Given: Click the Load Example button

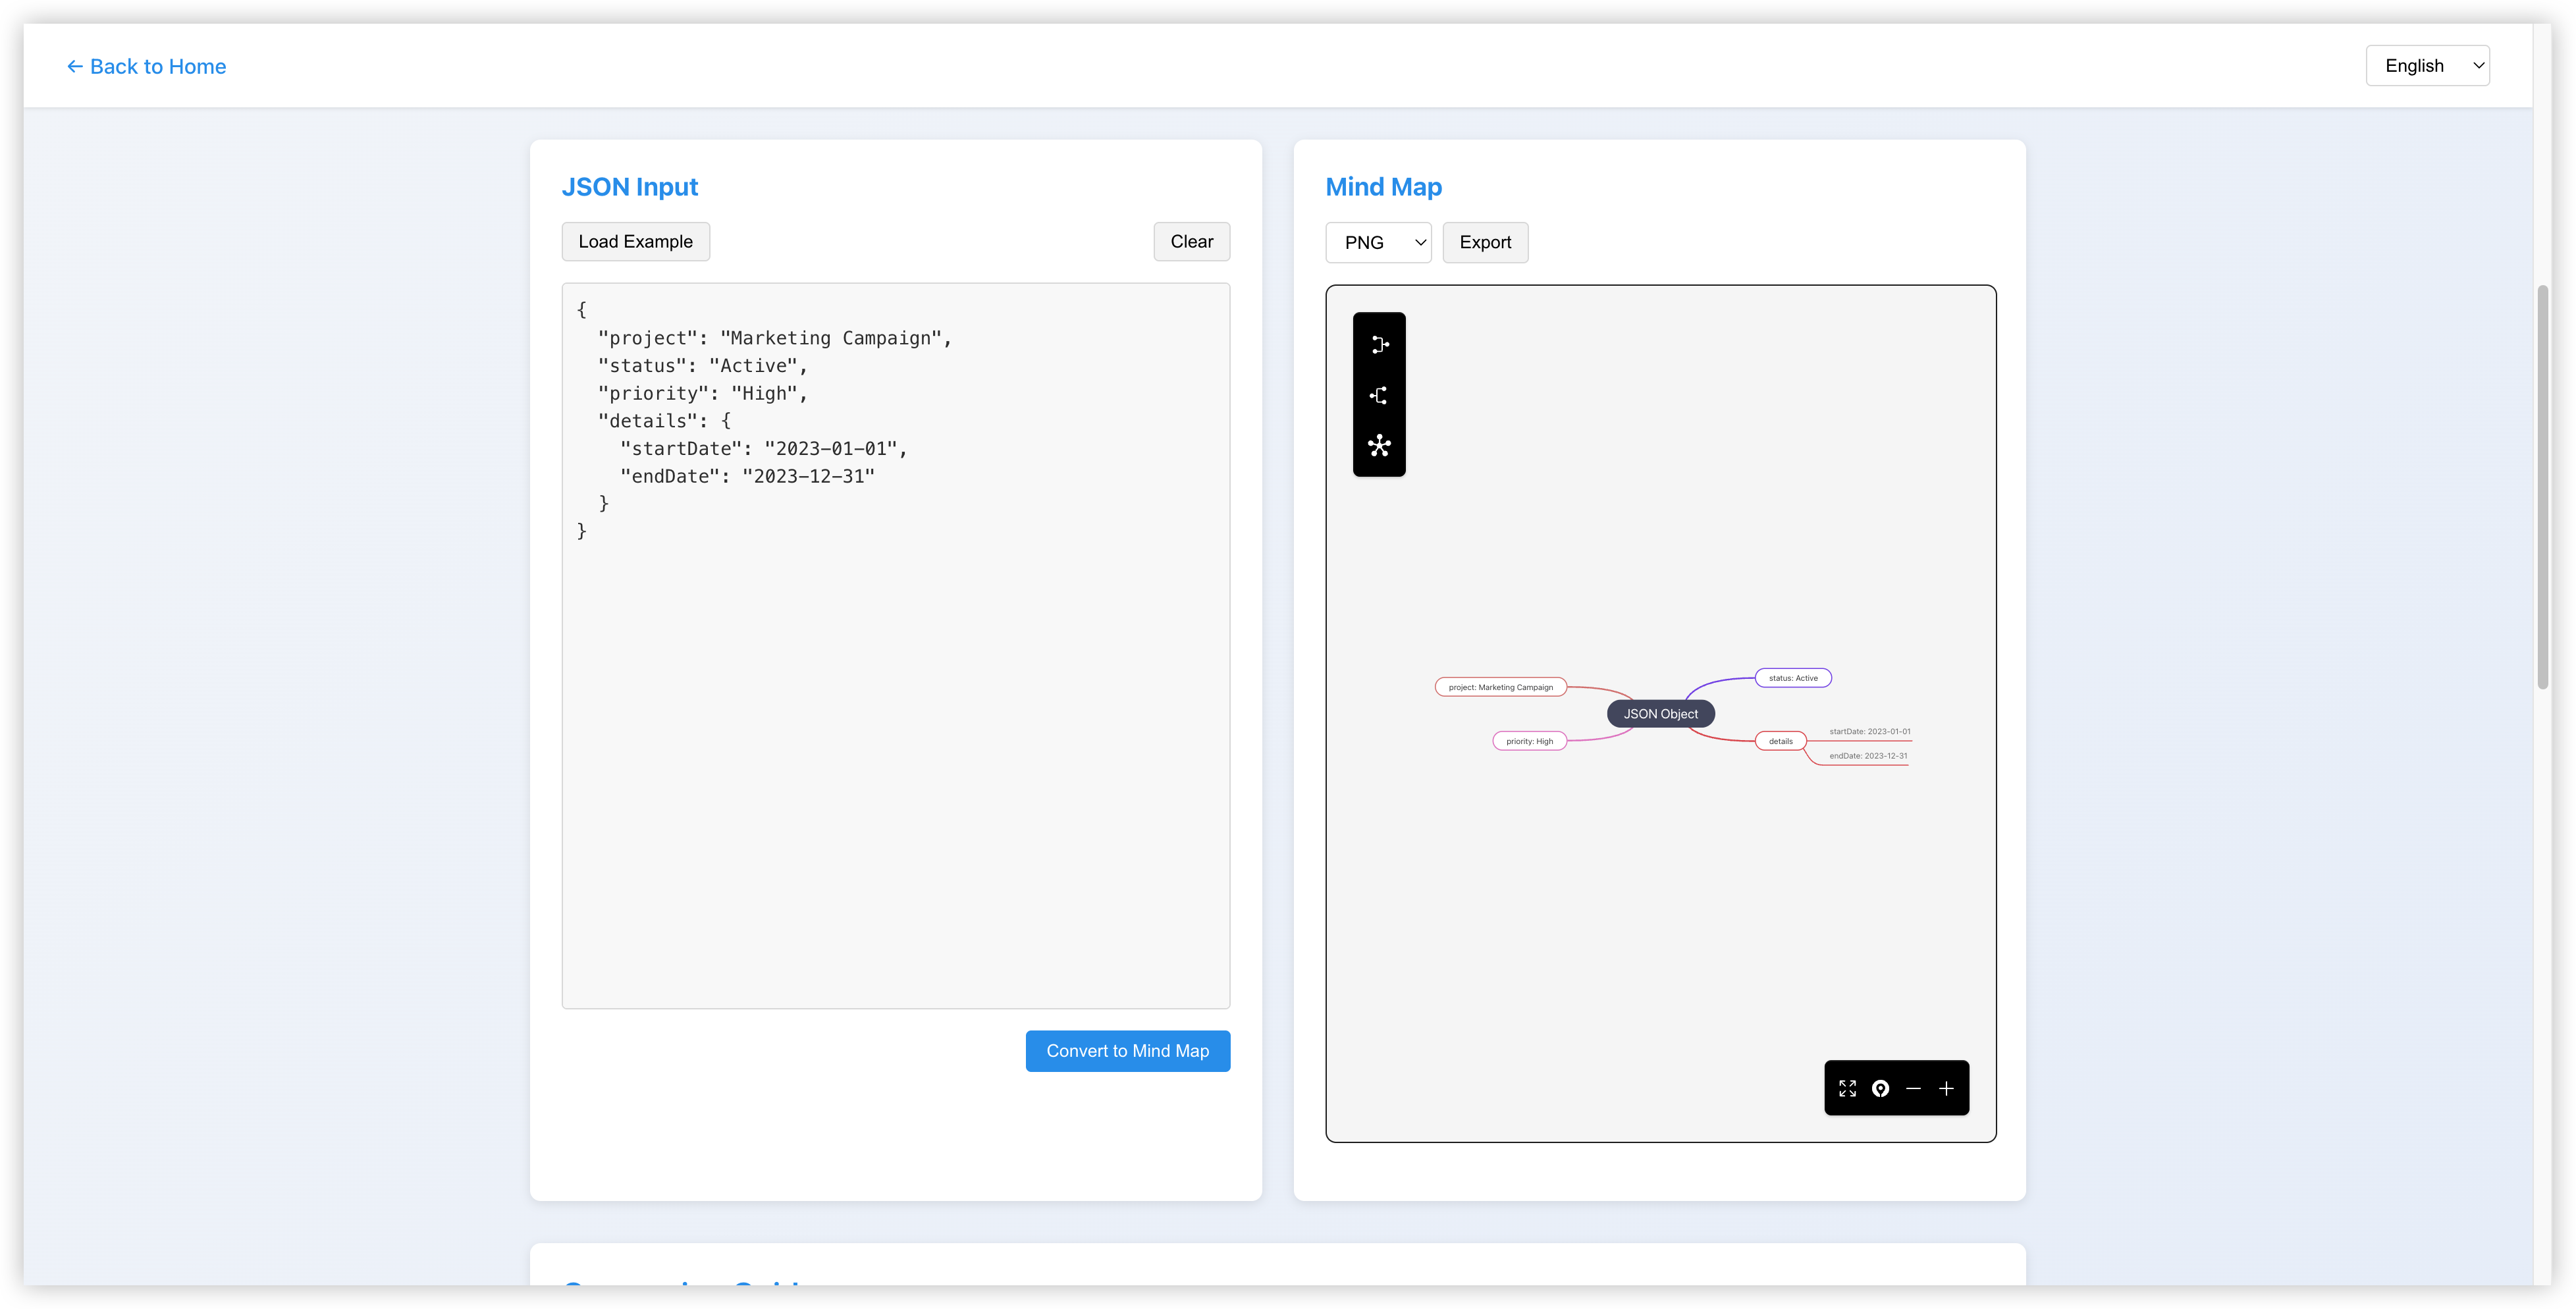Looking at the screenshot, I should click(635, 242).
